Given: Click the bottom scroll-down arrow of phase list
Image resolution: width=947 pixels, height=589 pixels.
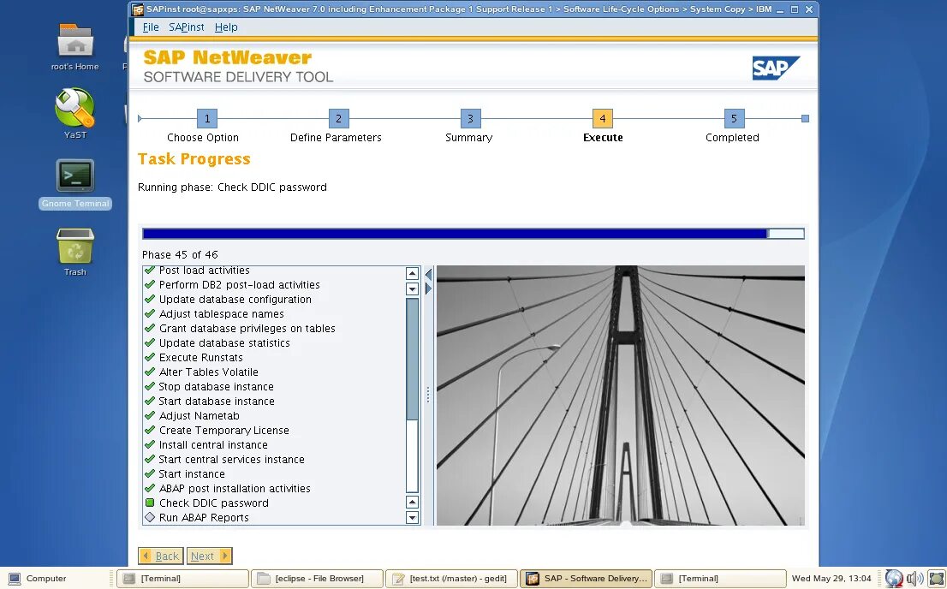Looking at the screenshot, I should (413, 517).
